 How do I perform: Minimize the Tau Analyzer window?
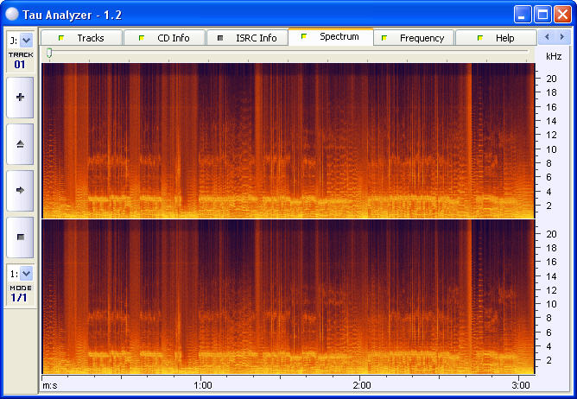[x=523, y=14]
